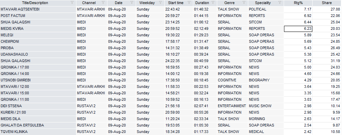Click duration 00:16:13 cell
Viewport: 342px width, 135px height.
205,99
